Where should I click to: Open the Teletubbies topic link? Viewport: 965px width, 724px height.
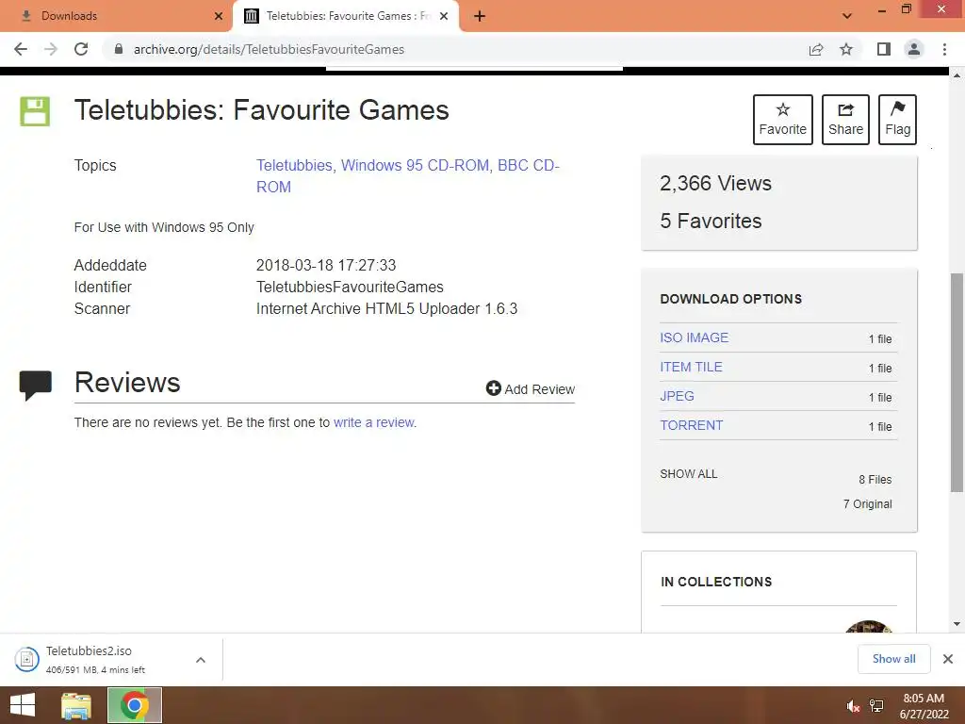294,166
